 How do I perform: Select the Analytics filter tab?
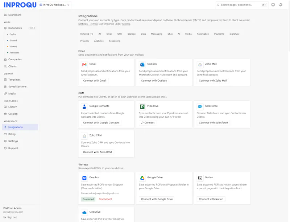(x=99, y=41)
